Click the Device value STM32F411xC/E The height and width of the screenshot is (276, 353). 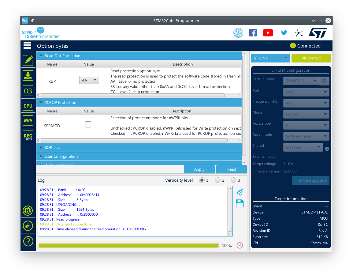coord(314,212)
